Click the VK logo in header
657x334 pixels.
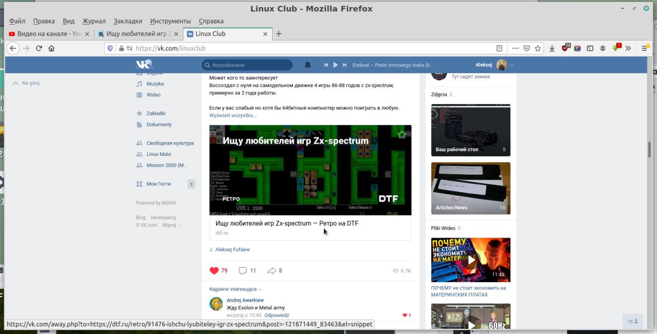pos(144,65)
